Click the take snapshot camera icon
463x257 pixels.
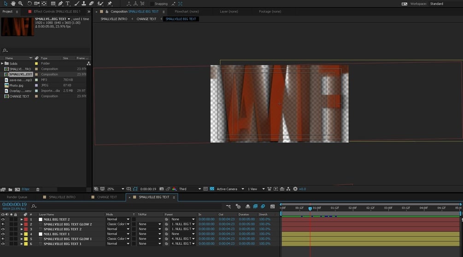pyautogui.click(x=162, y=189)
